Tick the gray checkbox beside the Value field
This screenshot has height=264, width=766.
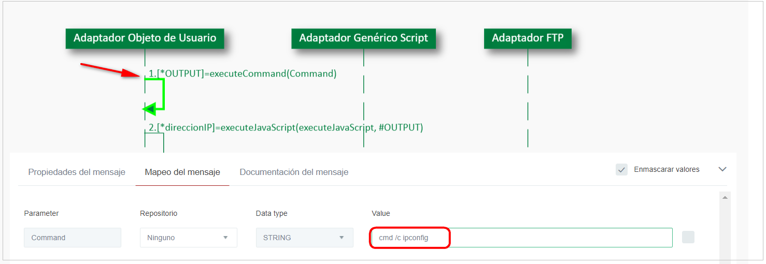click(x=688, y=237)
